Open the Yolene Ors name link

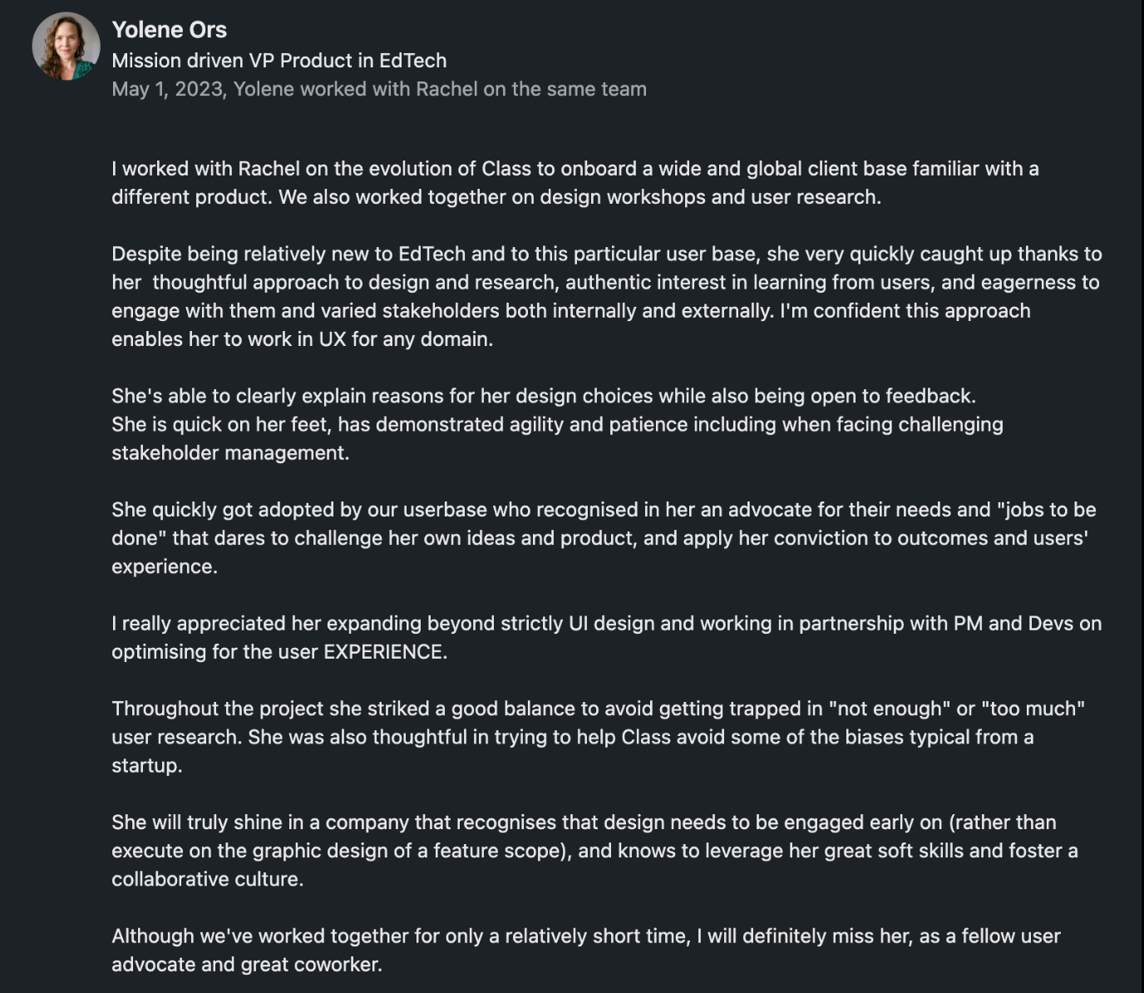[169, 30]
